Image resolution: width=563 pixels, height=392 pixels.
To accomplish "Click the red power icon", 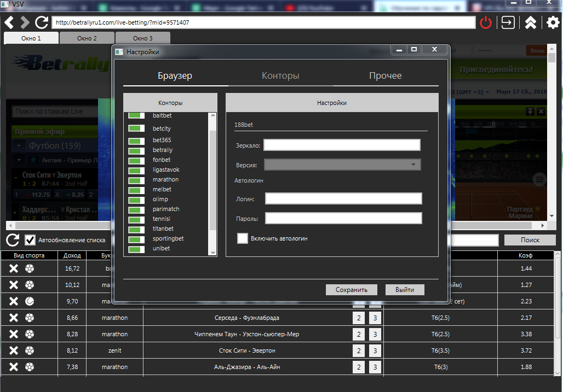I will 485,22.
